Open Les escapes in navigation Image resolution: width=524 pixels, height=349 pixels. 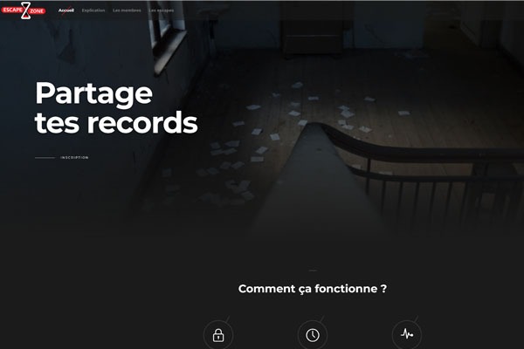point(162,10)
